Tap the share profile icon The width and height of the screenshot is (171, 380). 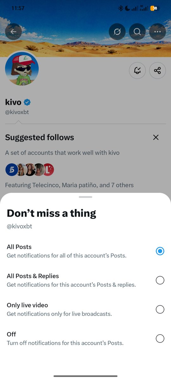(157, 70)
